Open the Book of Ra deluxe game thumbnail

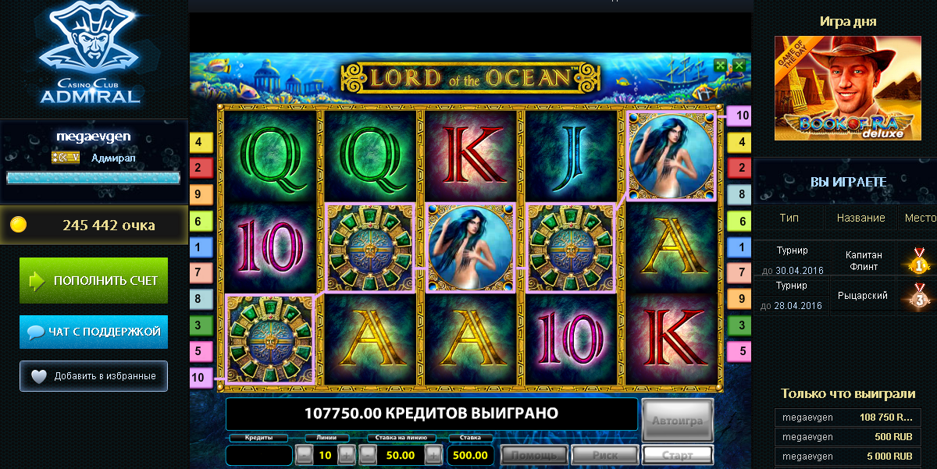(848, 87)
